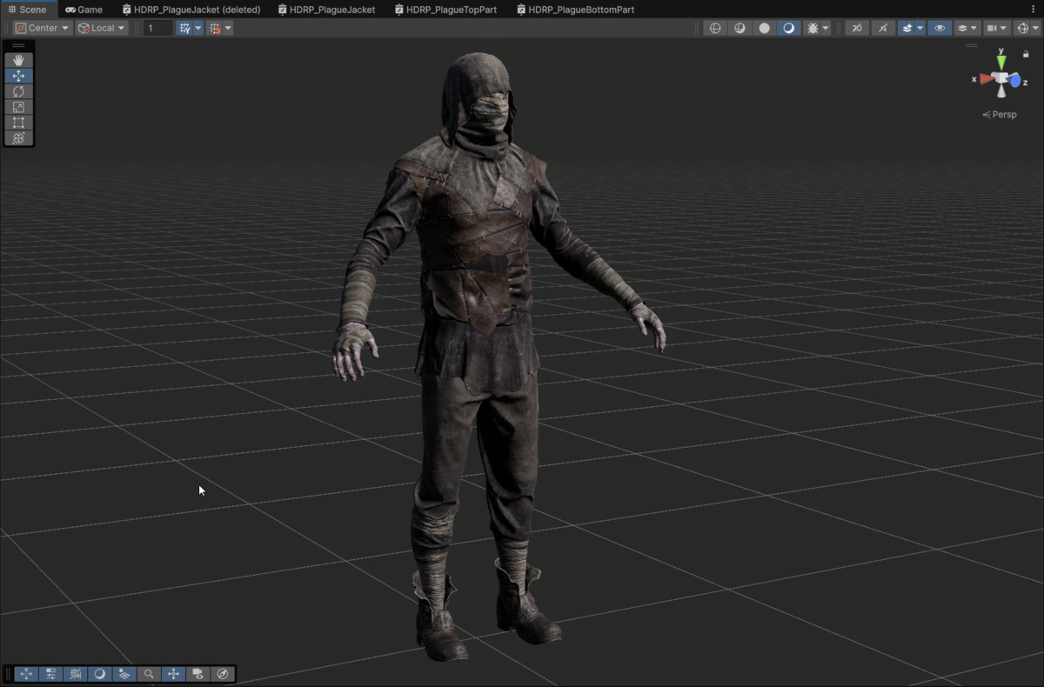Viewport: 1044px width, 687px height.
Task: Toggle the scene view rotation lock
Action: [x=1026, y=54]
